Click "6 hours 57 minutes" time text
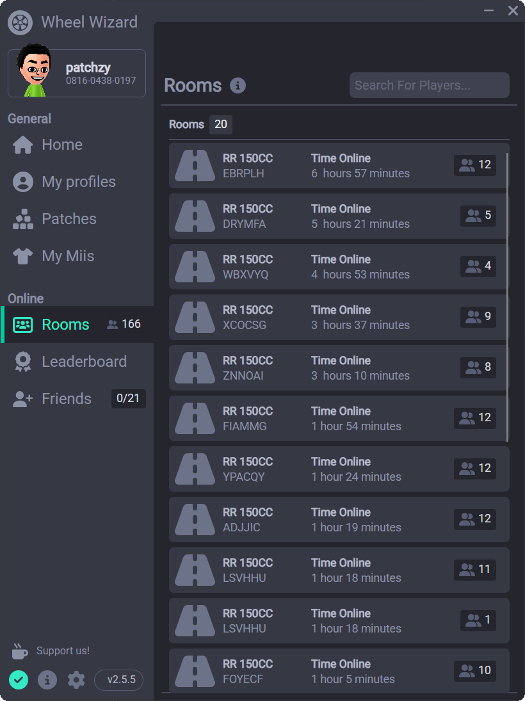Viewport: 525px width, 701px height. tap(360, 173)
